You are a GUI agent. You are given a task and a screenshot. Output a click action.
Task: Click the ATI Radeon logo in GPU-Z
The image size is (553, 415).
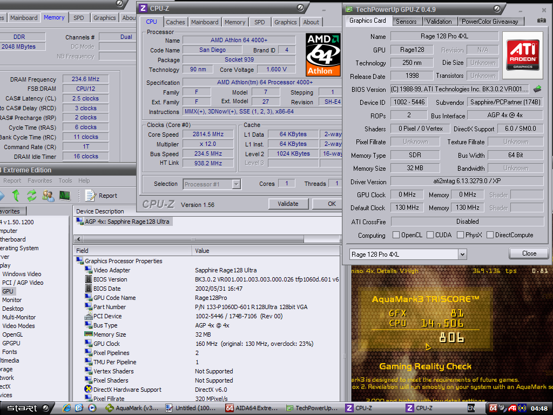tap(523, 55)
